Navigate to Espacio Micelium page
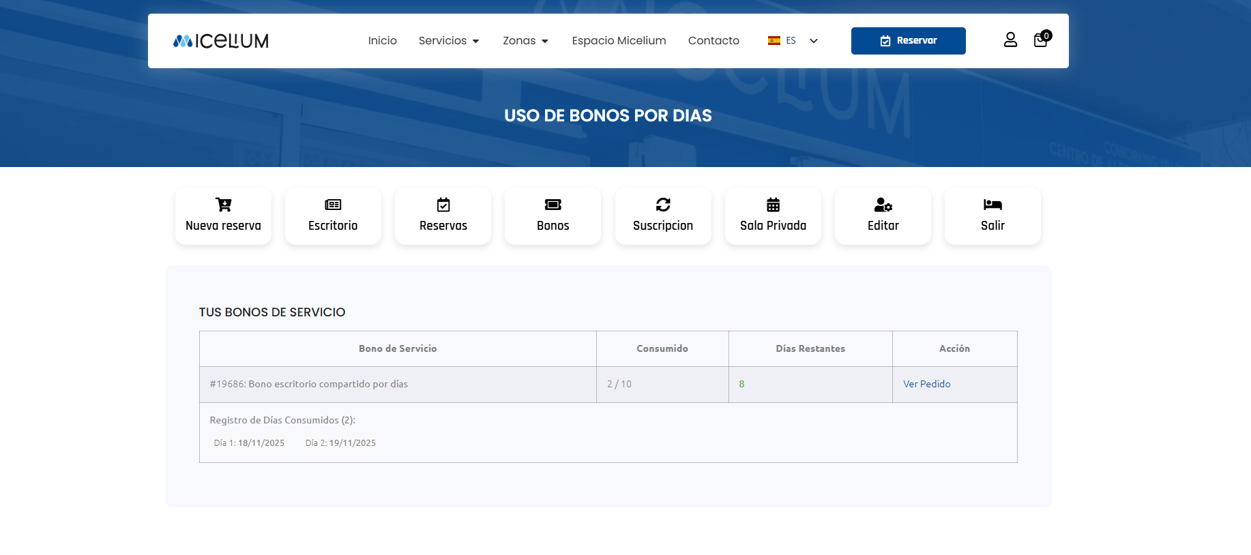1251x555 pixels. click(x=619, y=41)
